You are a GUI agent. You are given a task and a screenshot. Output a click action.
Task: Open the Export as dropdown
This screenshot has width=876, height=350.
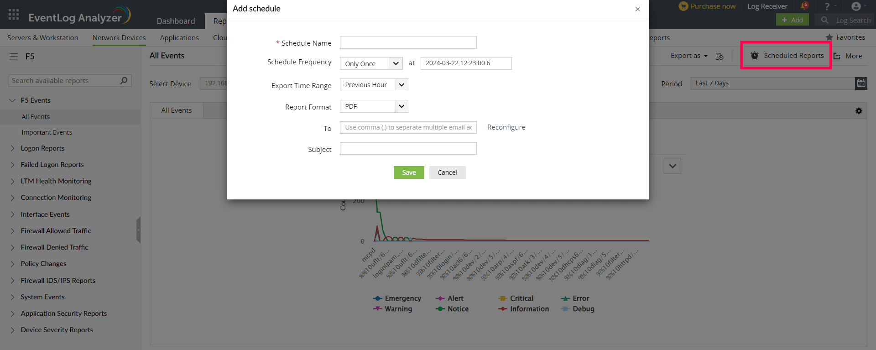[689, 56]
